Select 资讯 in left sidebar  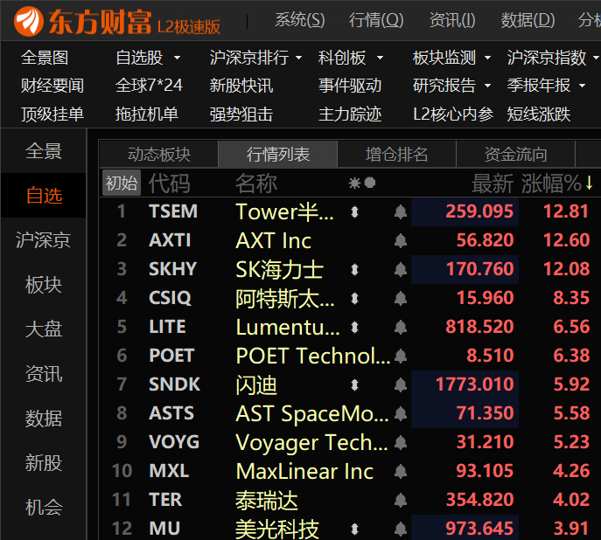coord(44,374)
